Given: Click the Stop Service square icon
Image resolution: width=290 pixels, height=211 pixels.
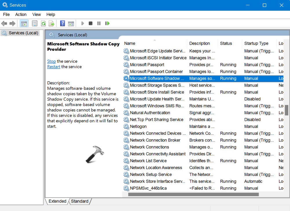Looking at the screenshot, I should (x=91, y=23).
